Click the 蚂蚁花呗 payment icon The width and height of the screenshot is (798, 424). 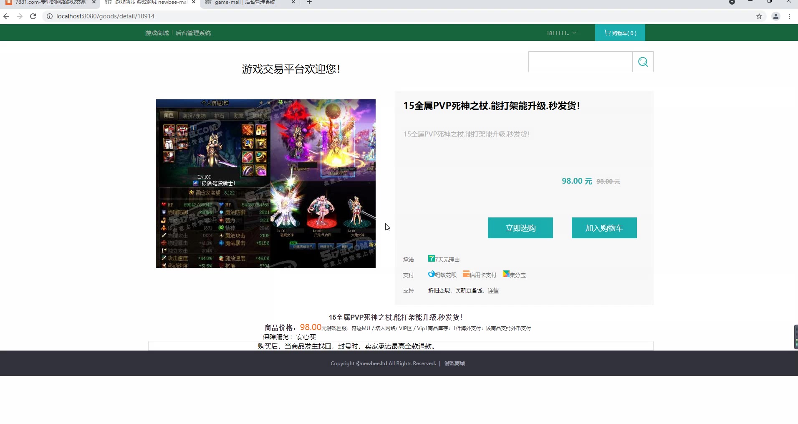click(432, 274)
